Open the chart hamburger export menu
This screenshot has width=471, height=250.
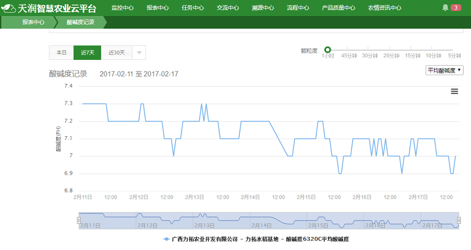pos(454,91)
